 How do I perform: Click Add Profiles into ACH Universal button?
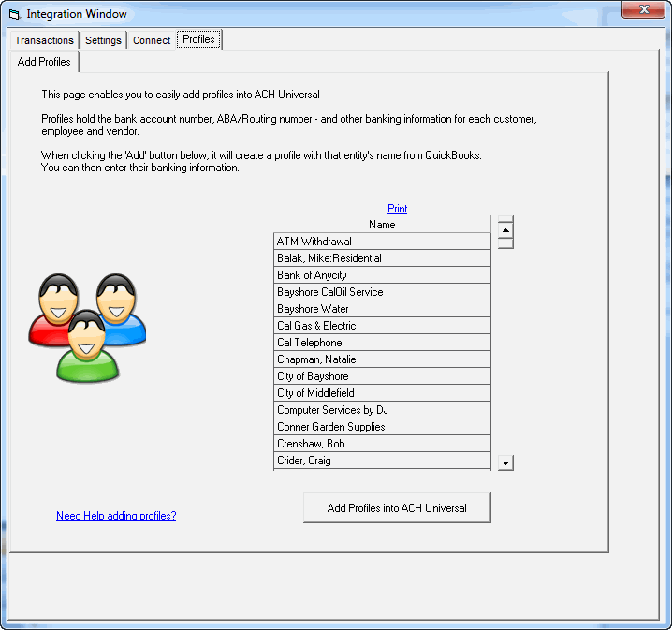click(397, 508)
